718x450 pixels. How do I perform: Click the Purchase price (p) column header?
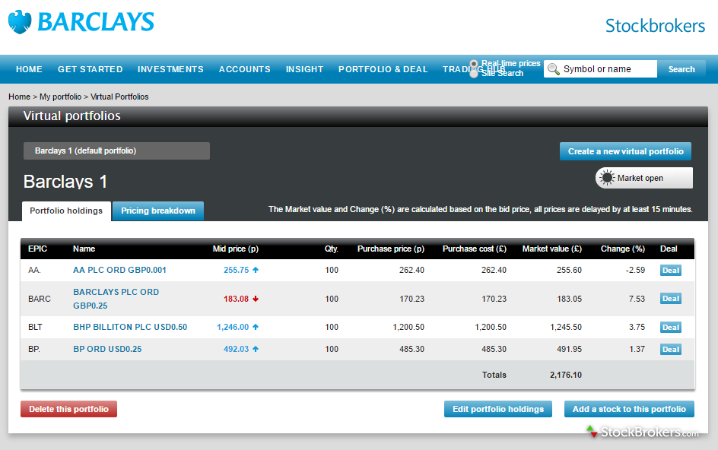tap(391, 249)
